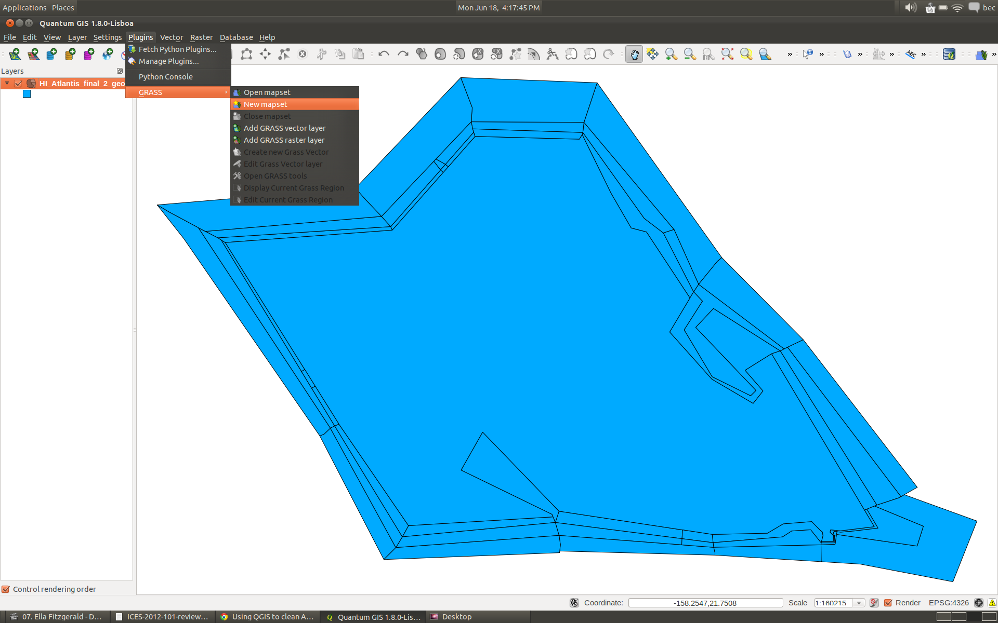
Task: Uncheck the Render checkbox
Action: pyautogui.click(x=888, y=603)
